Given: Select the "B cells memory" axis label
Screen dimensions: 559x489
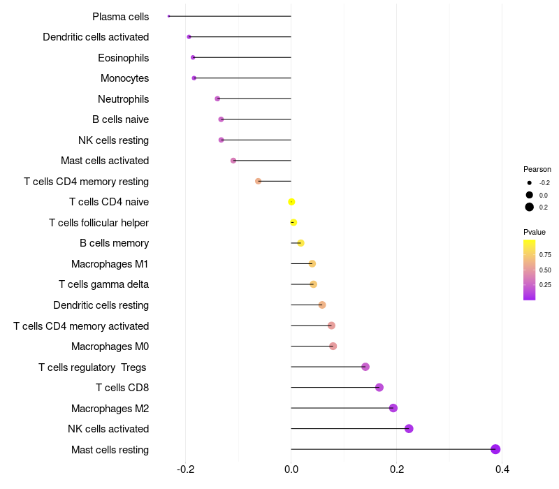Looking at the screenshot, I should pyautogui.click(x=114, y=243).
